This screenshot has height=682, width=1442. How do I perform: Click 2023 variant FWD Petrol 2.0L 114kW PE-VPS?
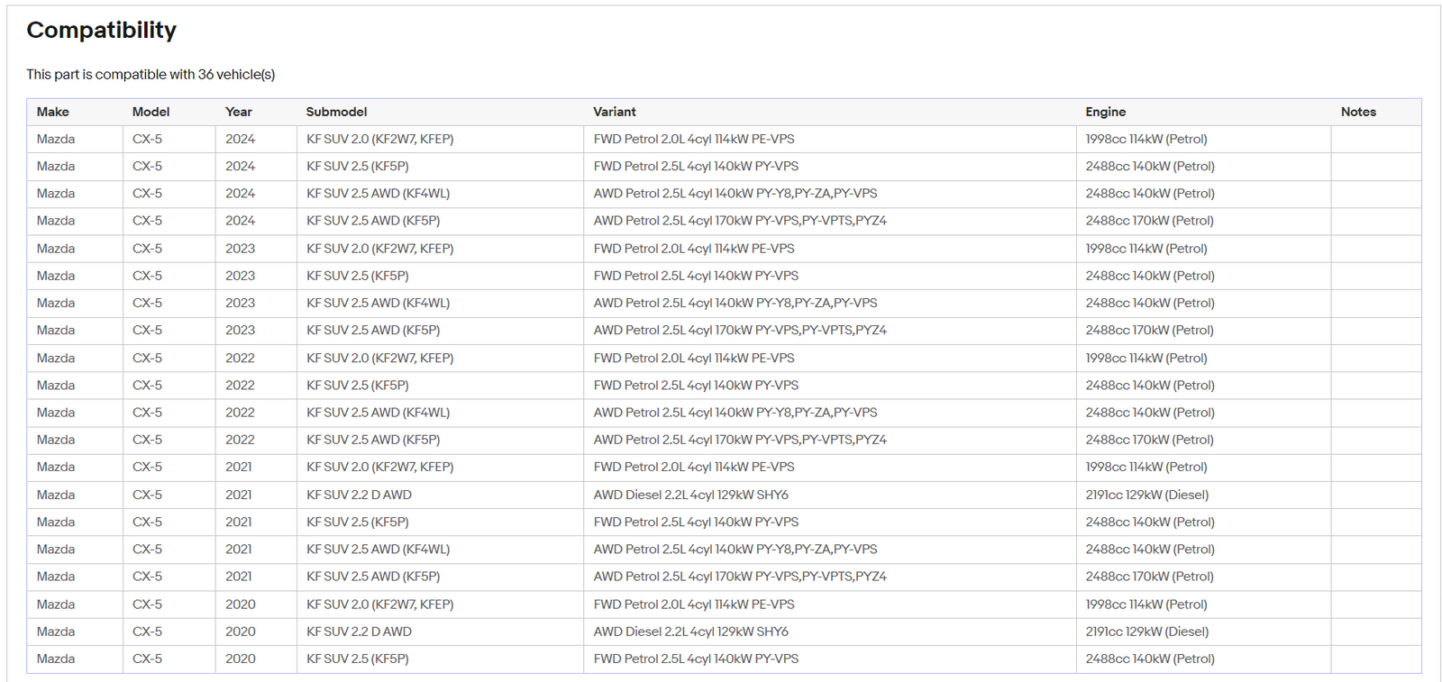pos(694,249)
